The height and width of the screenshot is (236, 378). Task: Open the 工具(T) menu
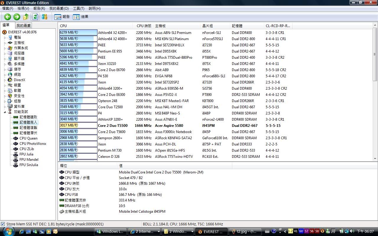79,9
